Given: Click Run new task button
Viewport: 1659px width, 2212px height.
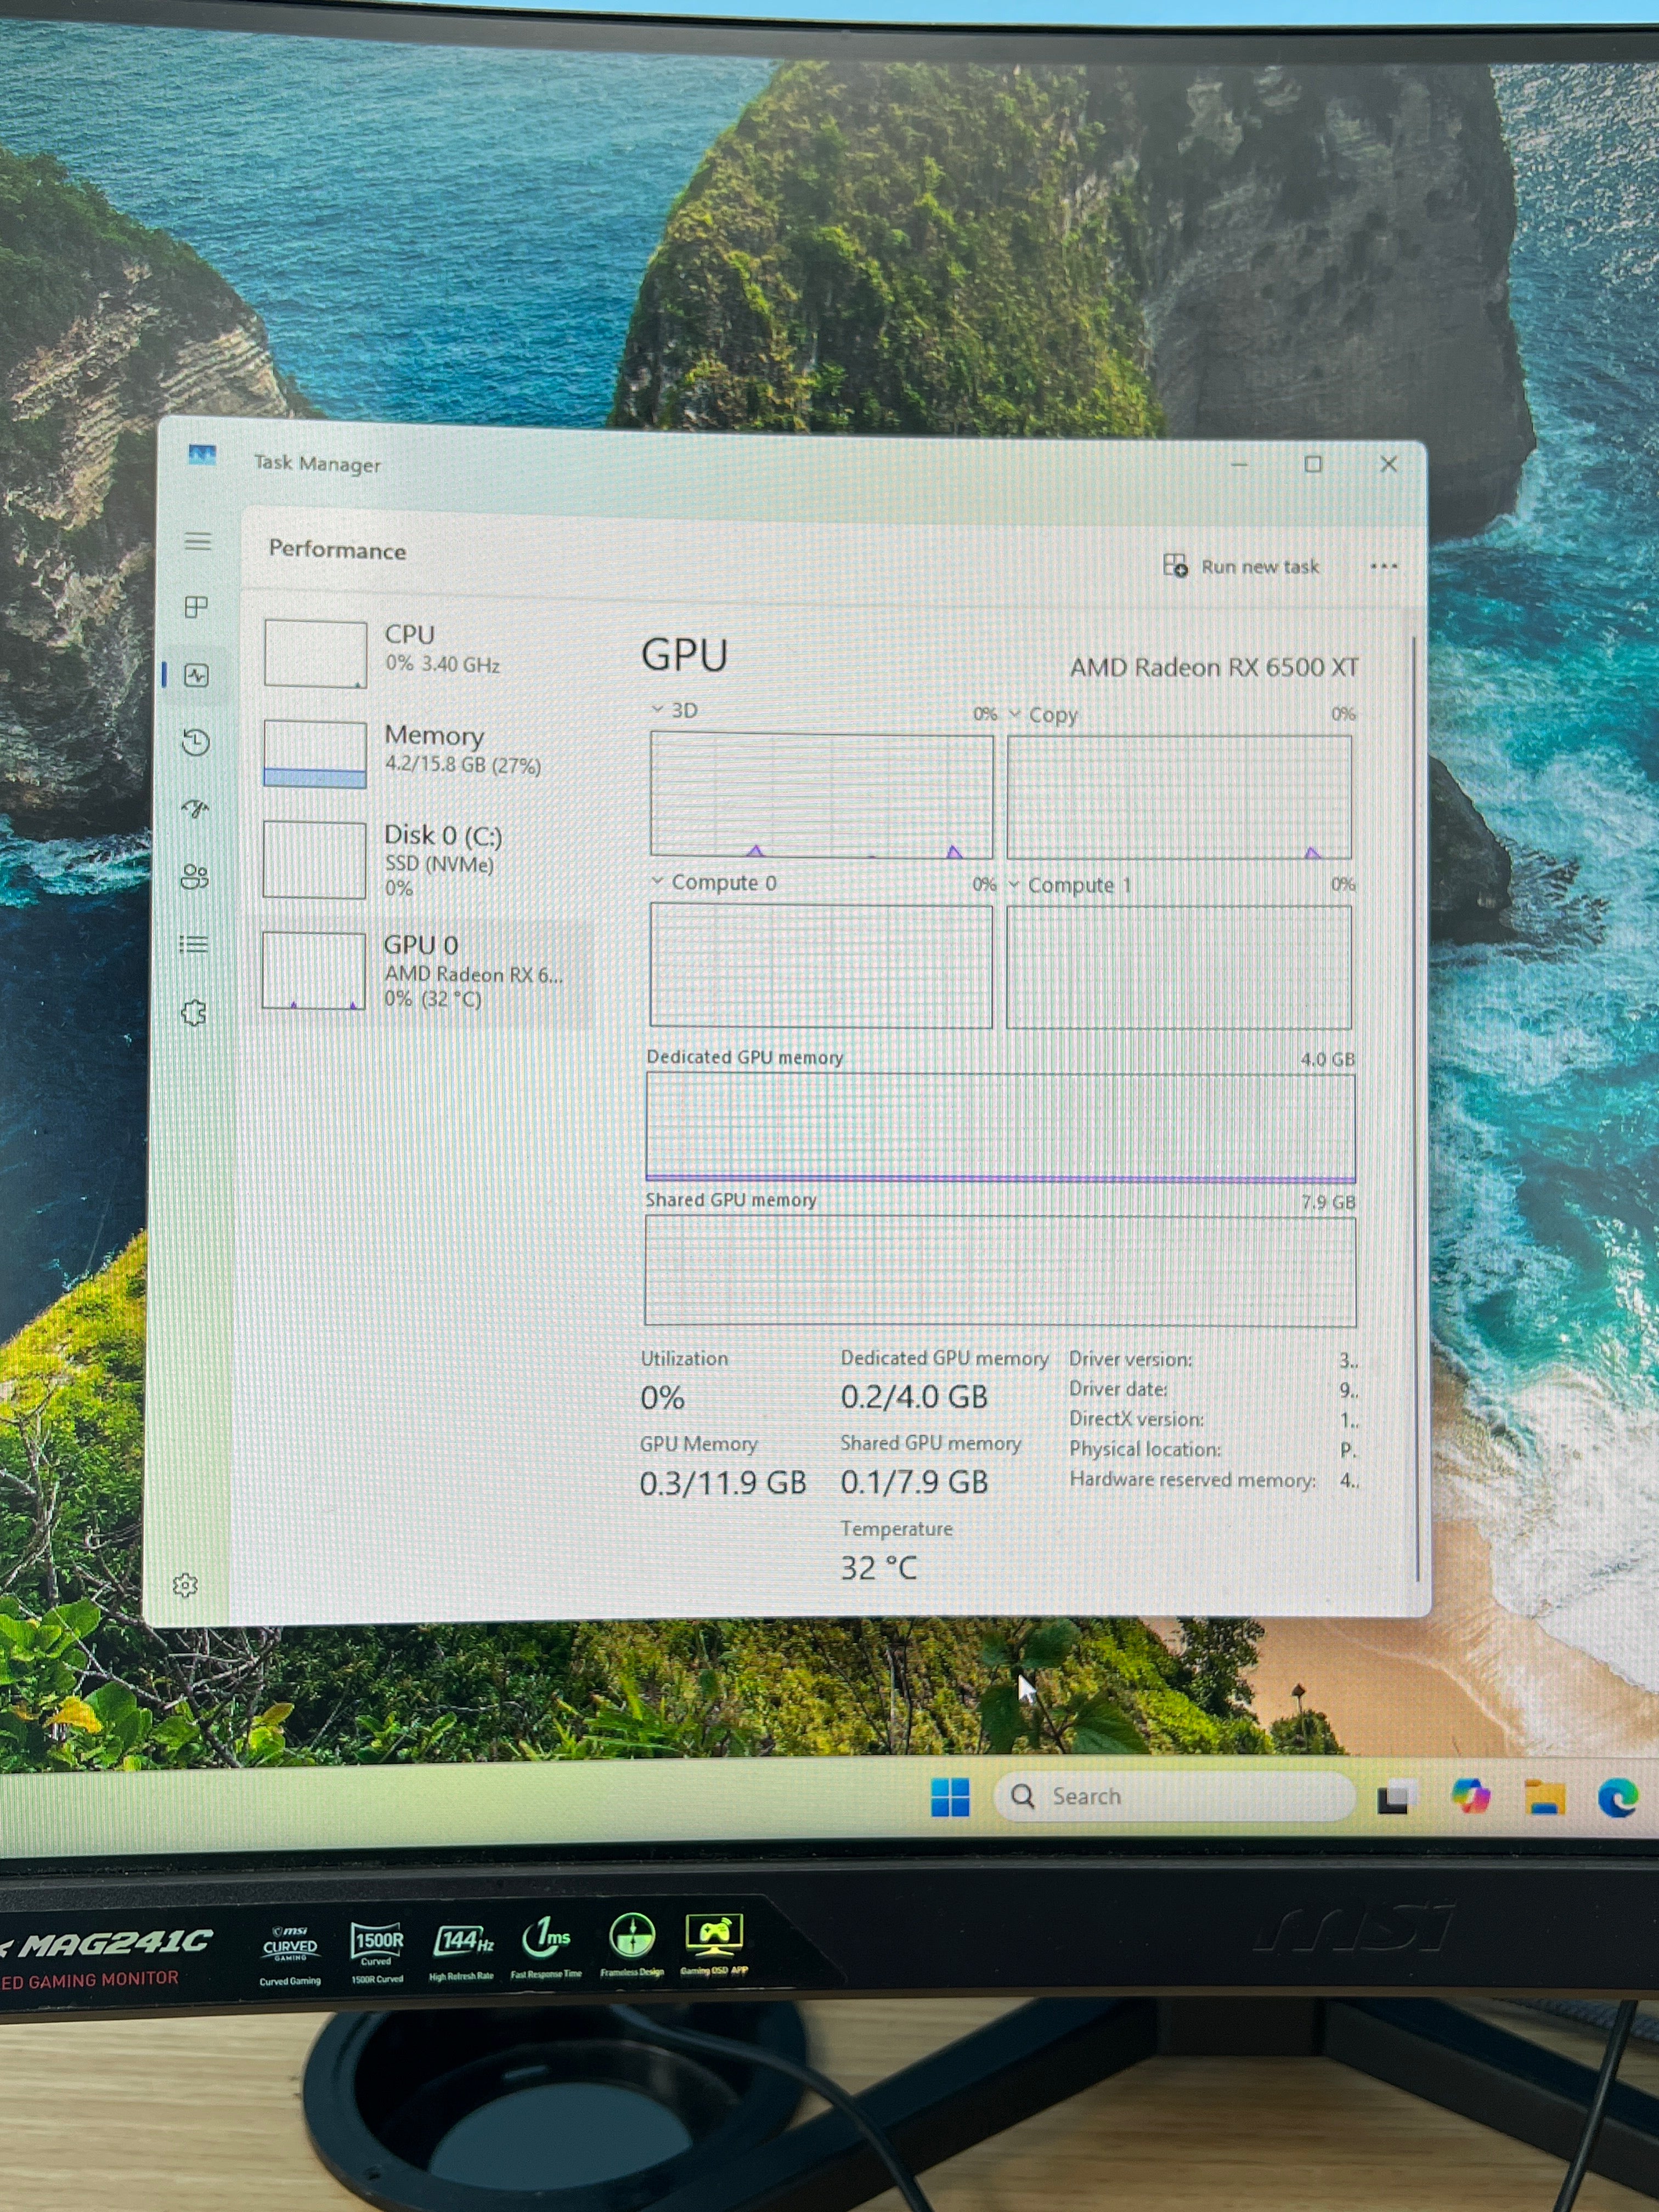Looking at the screenshot, I should 1241,566.
